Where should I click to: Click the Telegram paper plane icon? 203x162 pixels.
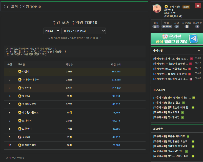tap(194, 39)
